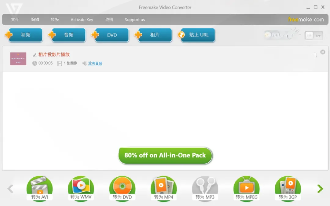Image resolution: width=330 pixels, height=206 pixels.
Task: Open the 编辑 menu
Action: point(35,20)
